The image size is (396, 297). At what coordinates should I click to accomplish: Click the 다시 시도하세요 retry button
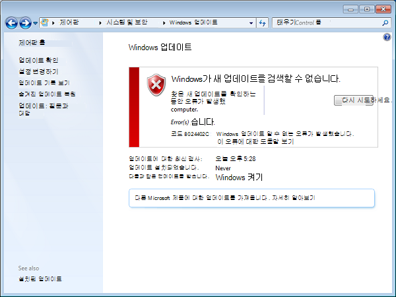pyautogui.click(x=354, y=100)
